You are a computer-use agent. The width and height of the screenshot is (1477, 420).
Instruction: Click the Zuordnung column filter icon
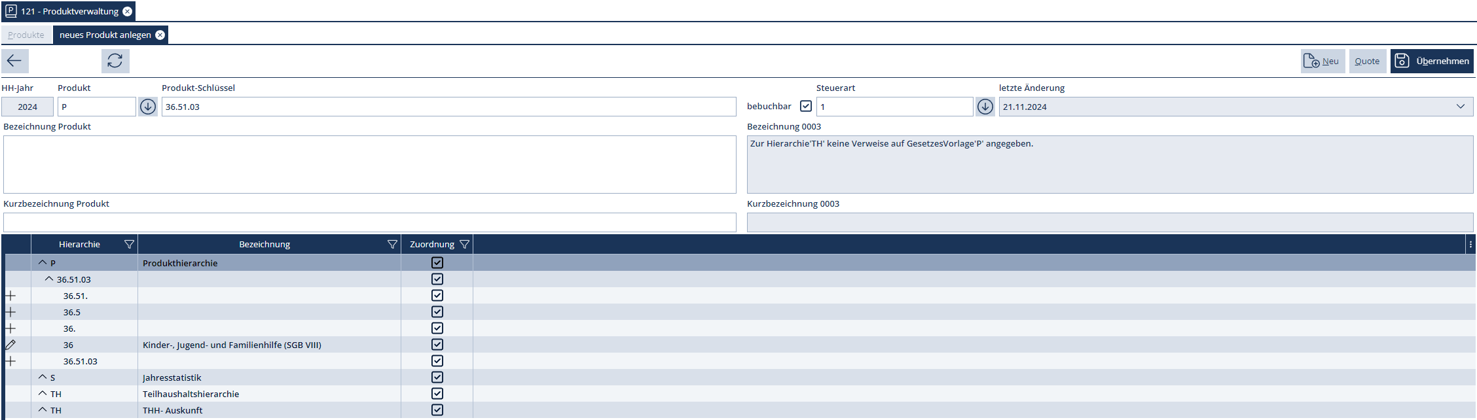464,245
